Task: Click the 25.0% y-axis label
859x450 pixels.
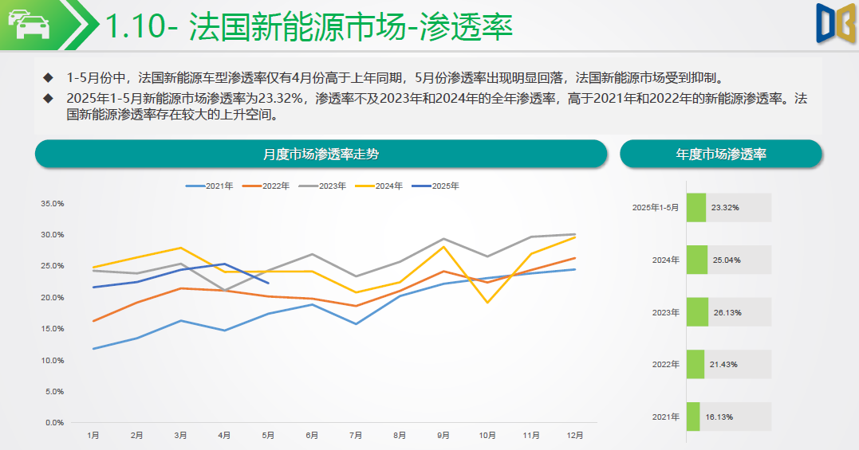Action: [x=53, y=266]
